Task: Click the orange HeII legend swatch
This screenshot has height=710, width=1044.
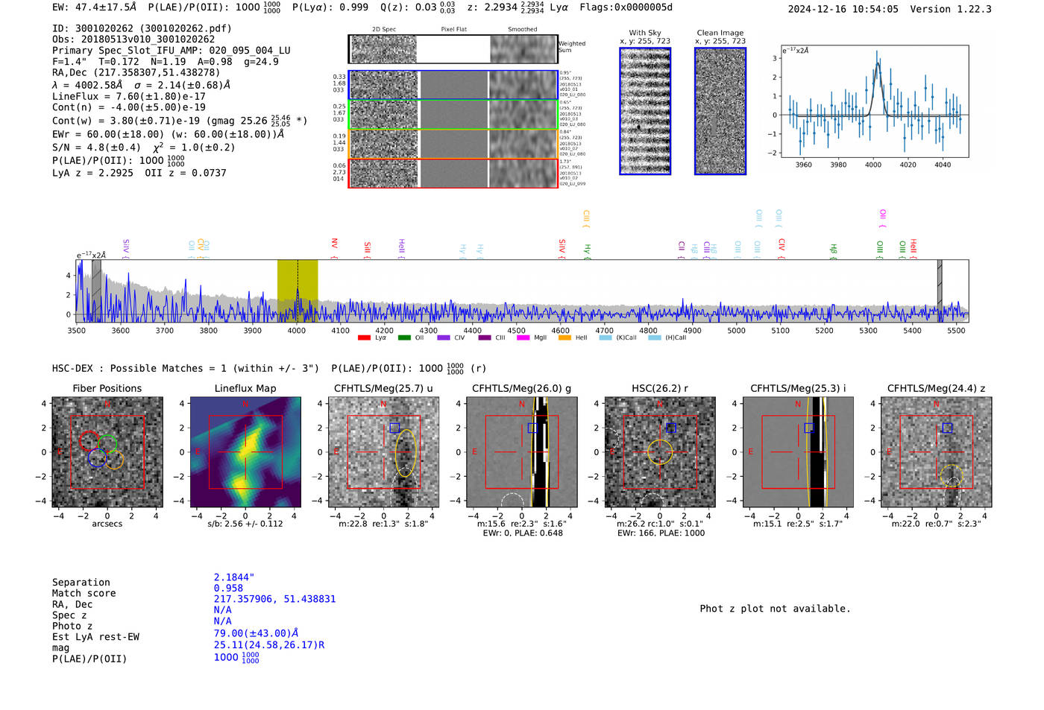Action: 565,338
